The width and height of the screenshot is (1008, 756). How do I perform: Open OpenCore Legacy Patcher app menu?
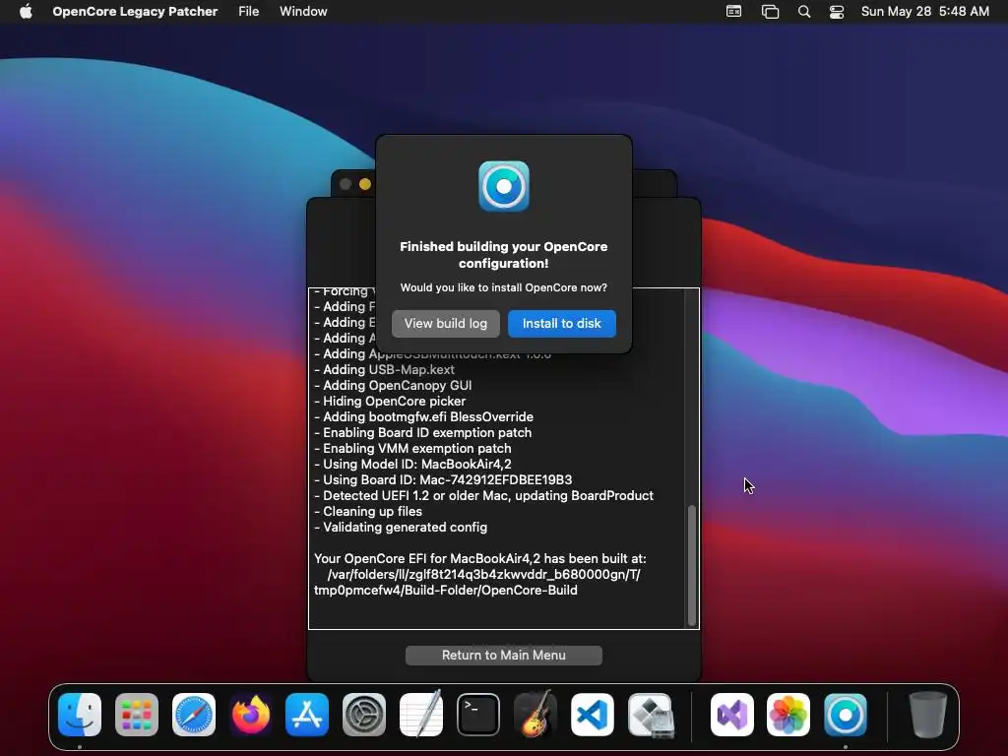coord(135,11)
